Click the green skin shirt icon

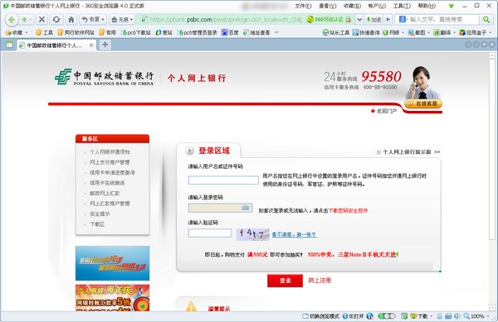[x=451, y=6]
